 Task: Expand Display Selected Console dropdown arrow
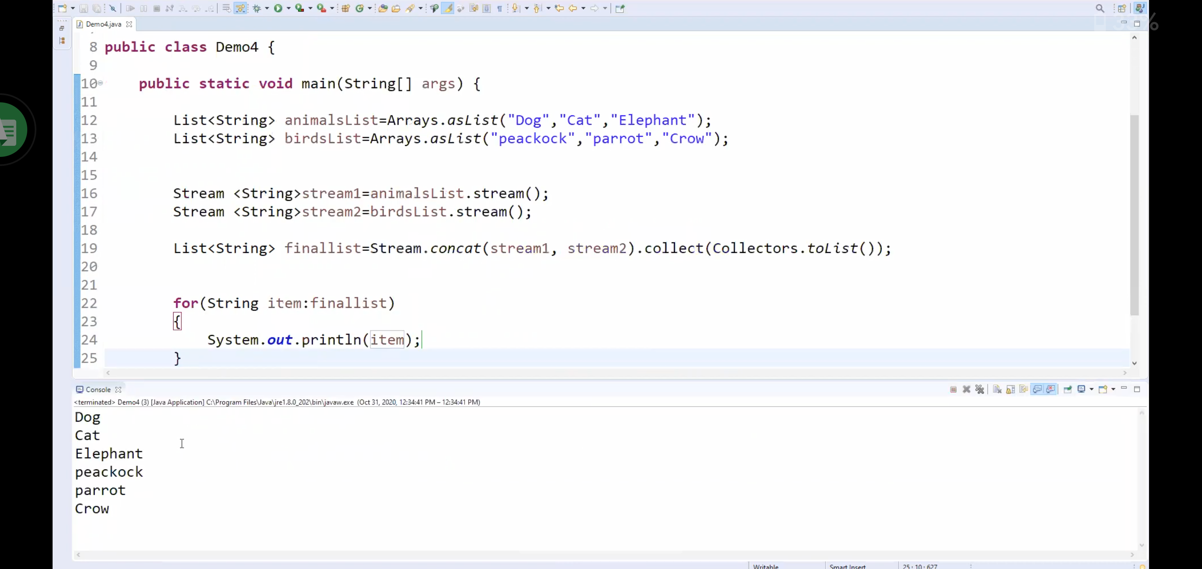(1091, 390)
